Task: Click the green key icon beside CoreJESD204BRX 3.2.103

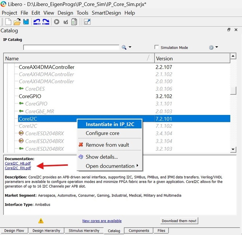Action: click(21, 149)
